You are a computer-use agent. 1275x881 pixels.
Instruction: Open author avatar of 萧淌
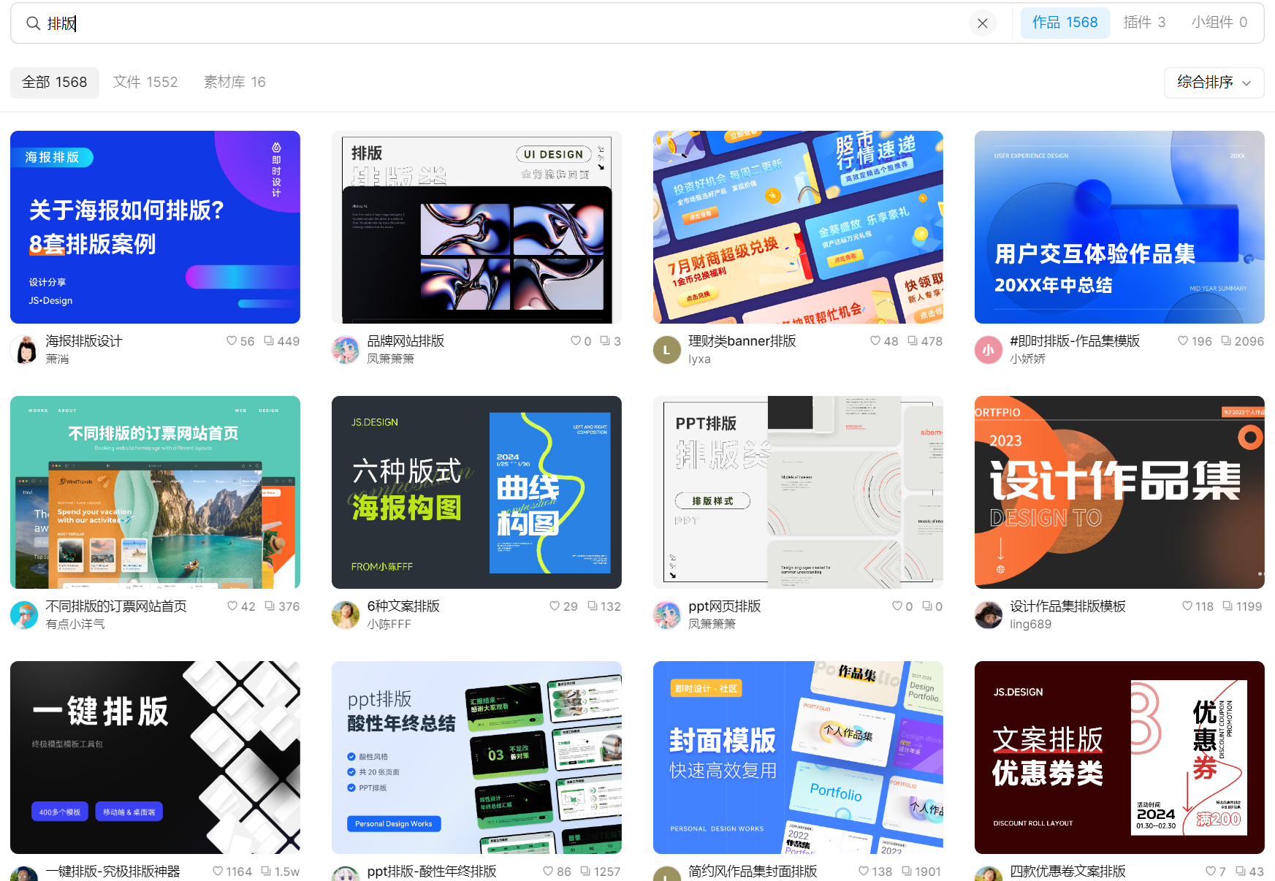24,350
